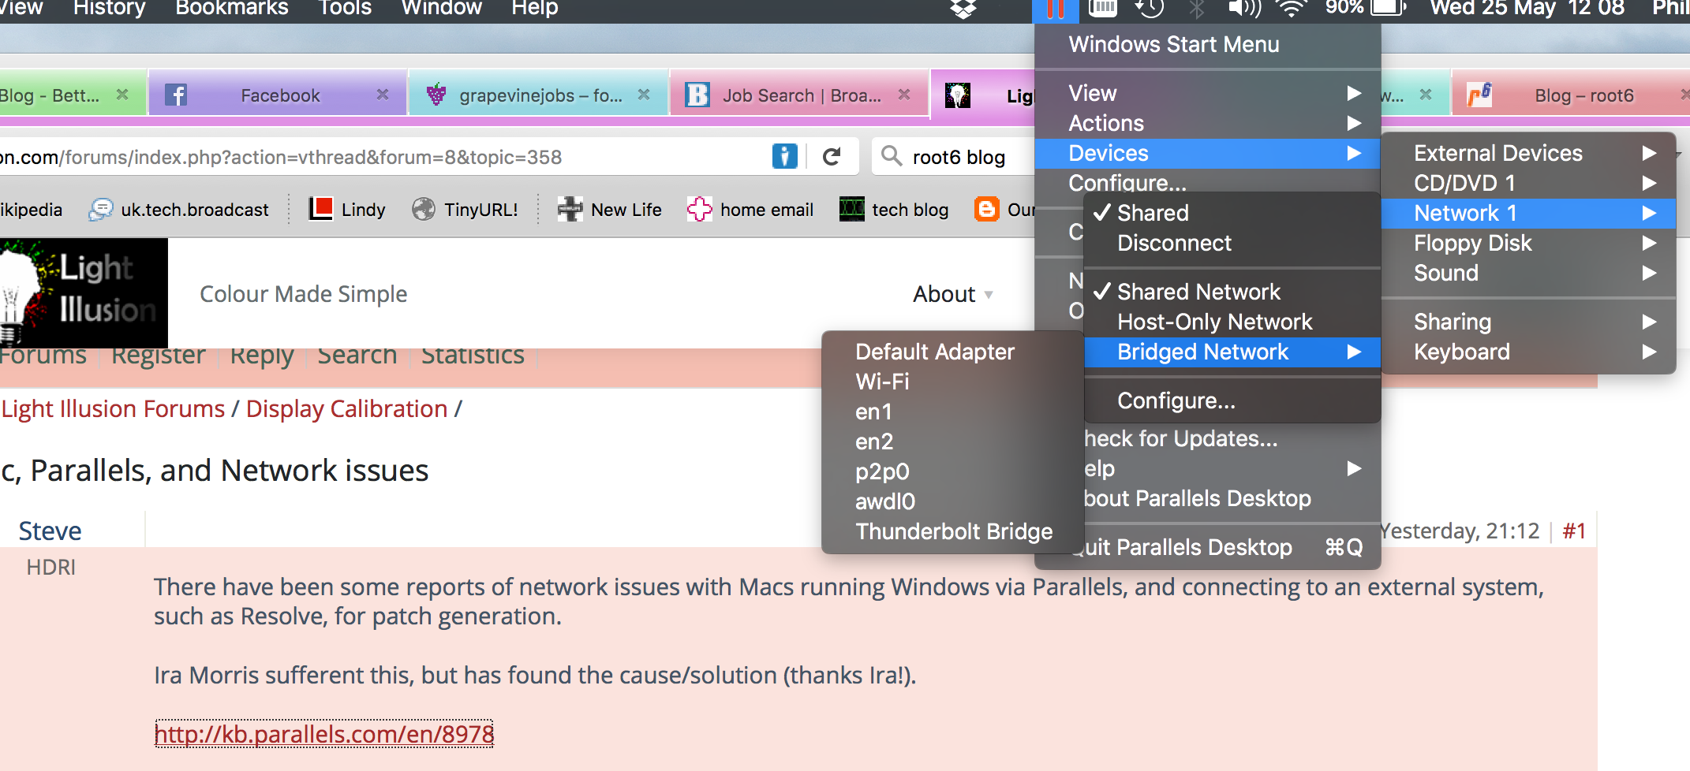This screenshot has height=771, width=1690.
Task: Open the volume menu bar icon
Action: click(1244, 9)
